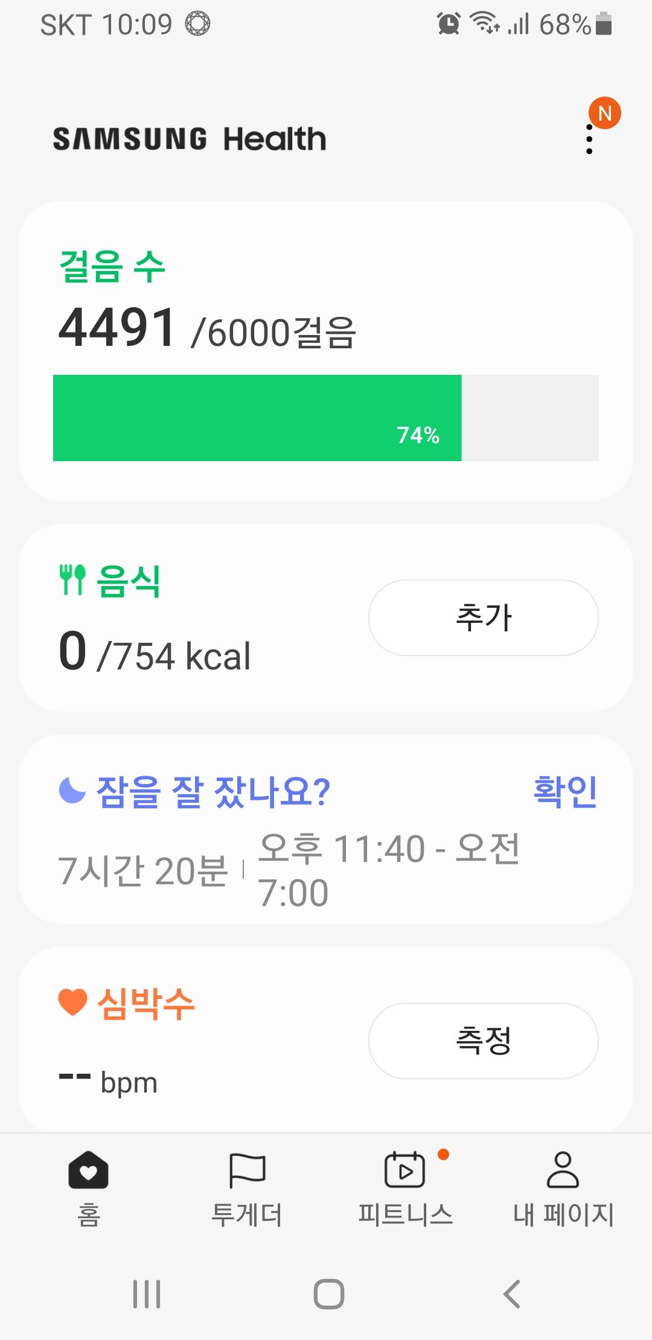Tap the My Page person icon
The image size is (652, 1340).
click(563, 1170)
